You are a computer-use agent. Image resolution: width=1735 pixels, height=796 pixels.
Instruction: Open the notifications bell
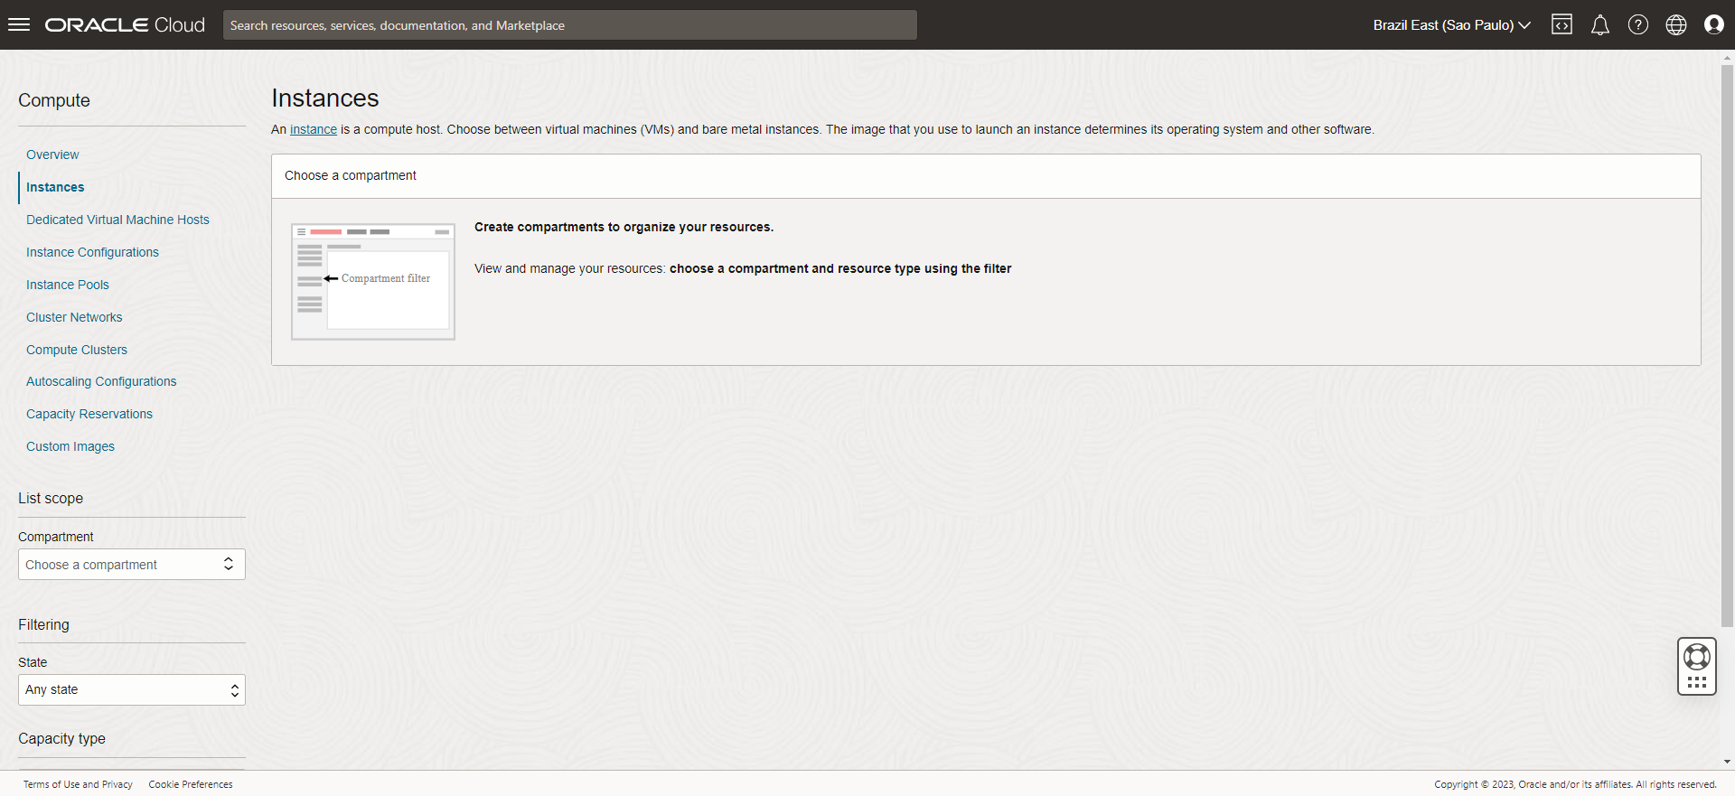tap(1600, 24)
